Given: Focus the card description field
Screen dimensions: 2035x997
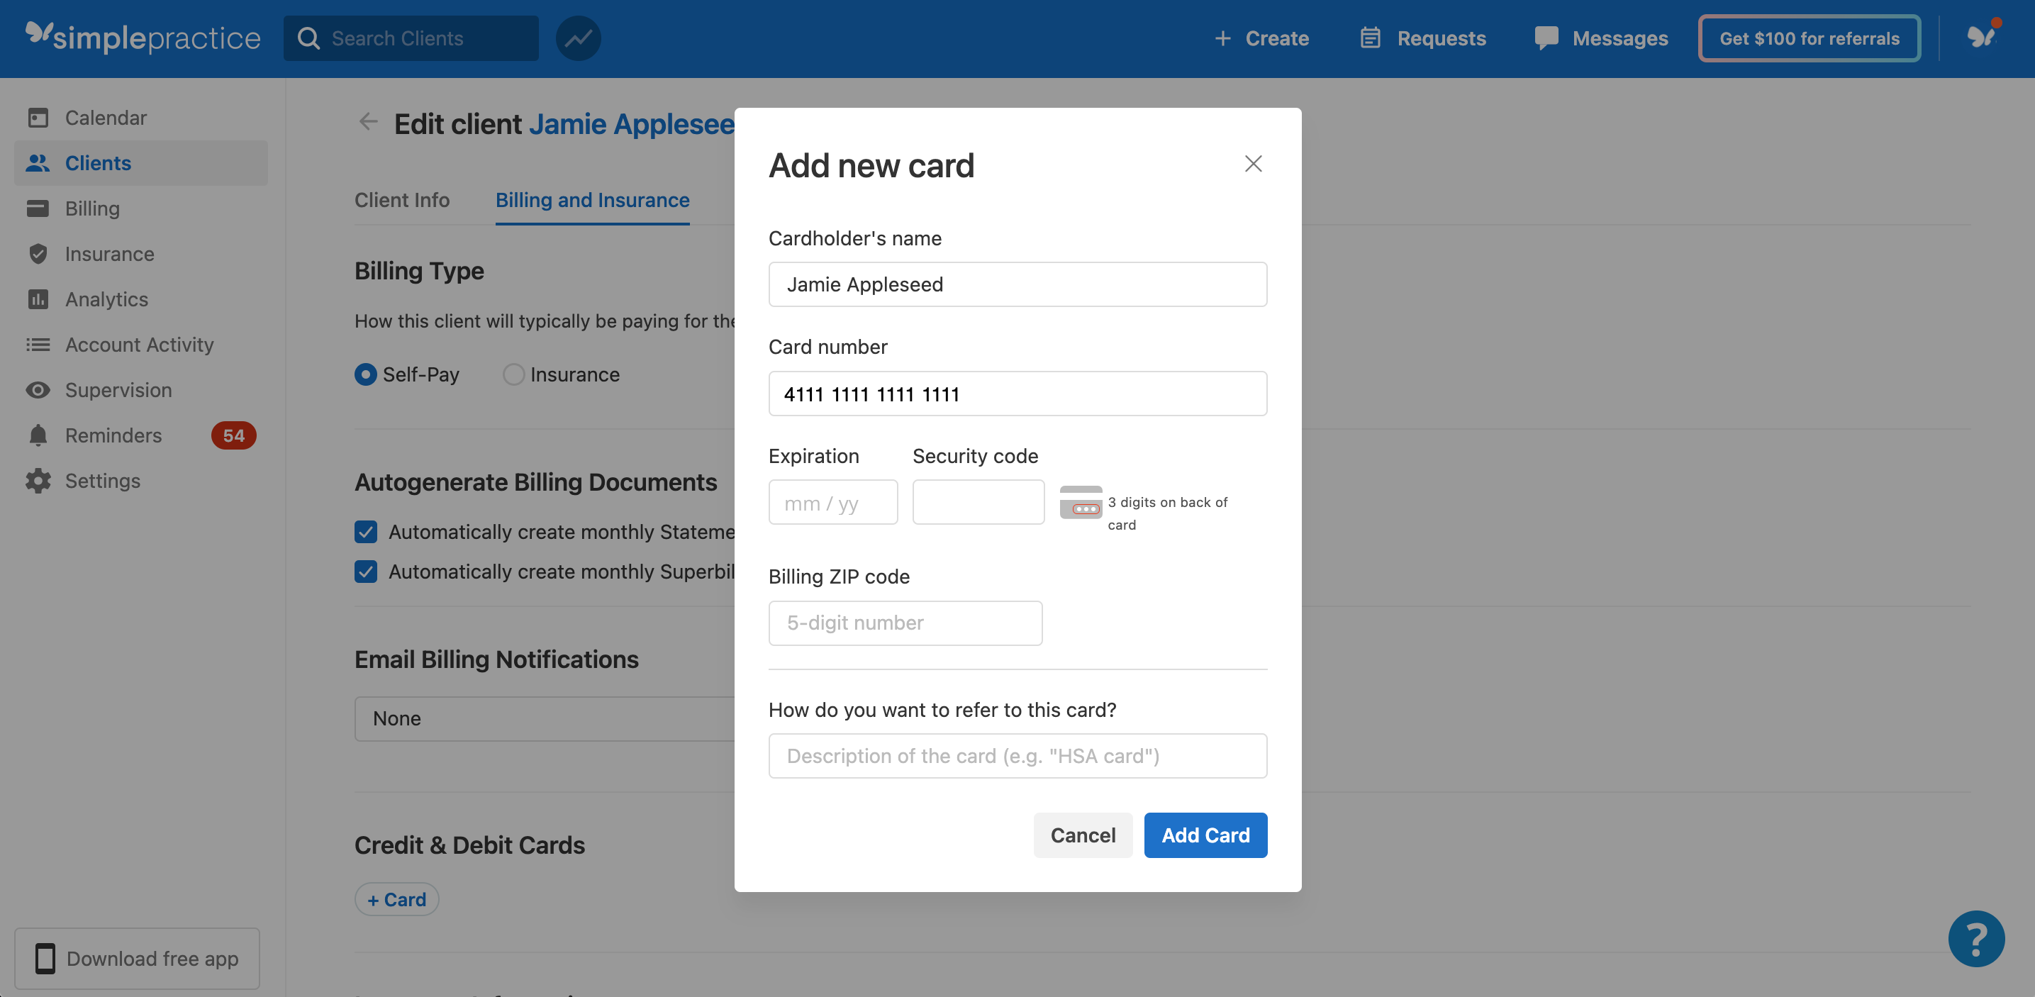Looking at the screenshot, I should point(1017,756).
